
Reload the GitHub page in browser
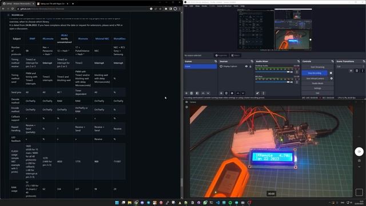(x=13, y=9)
